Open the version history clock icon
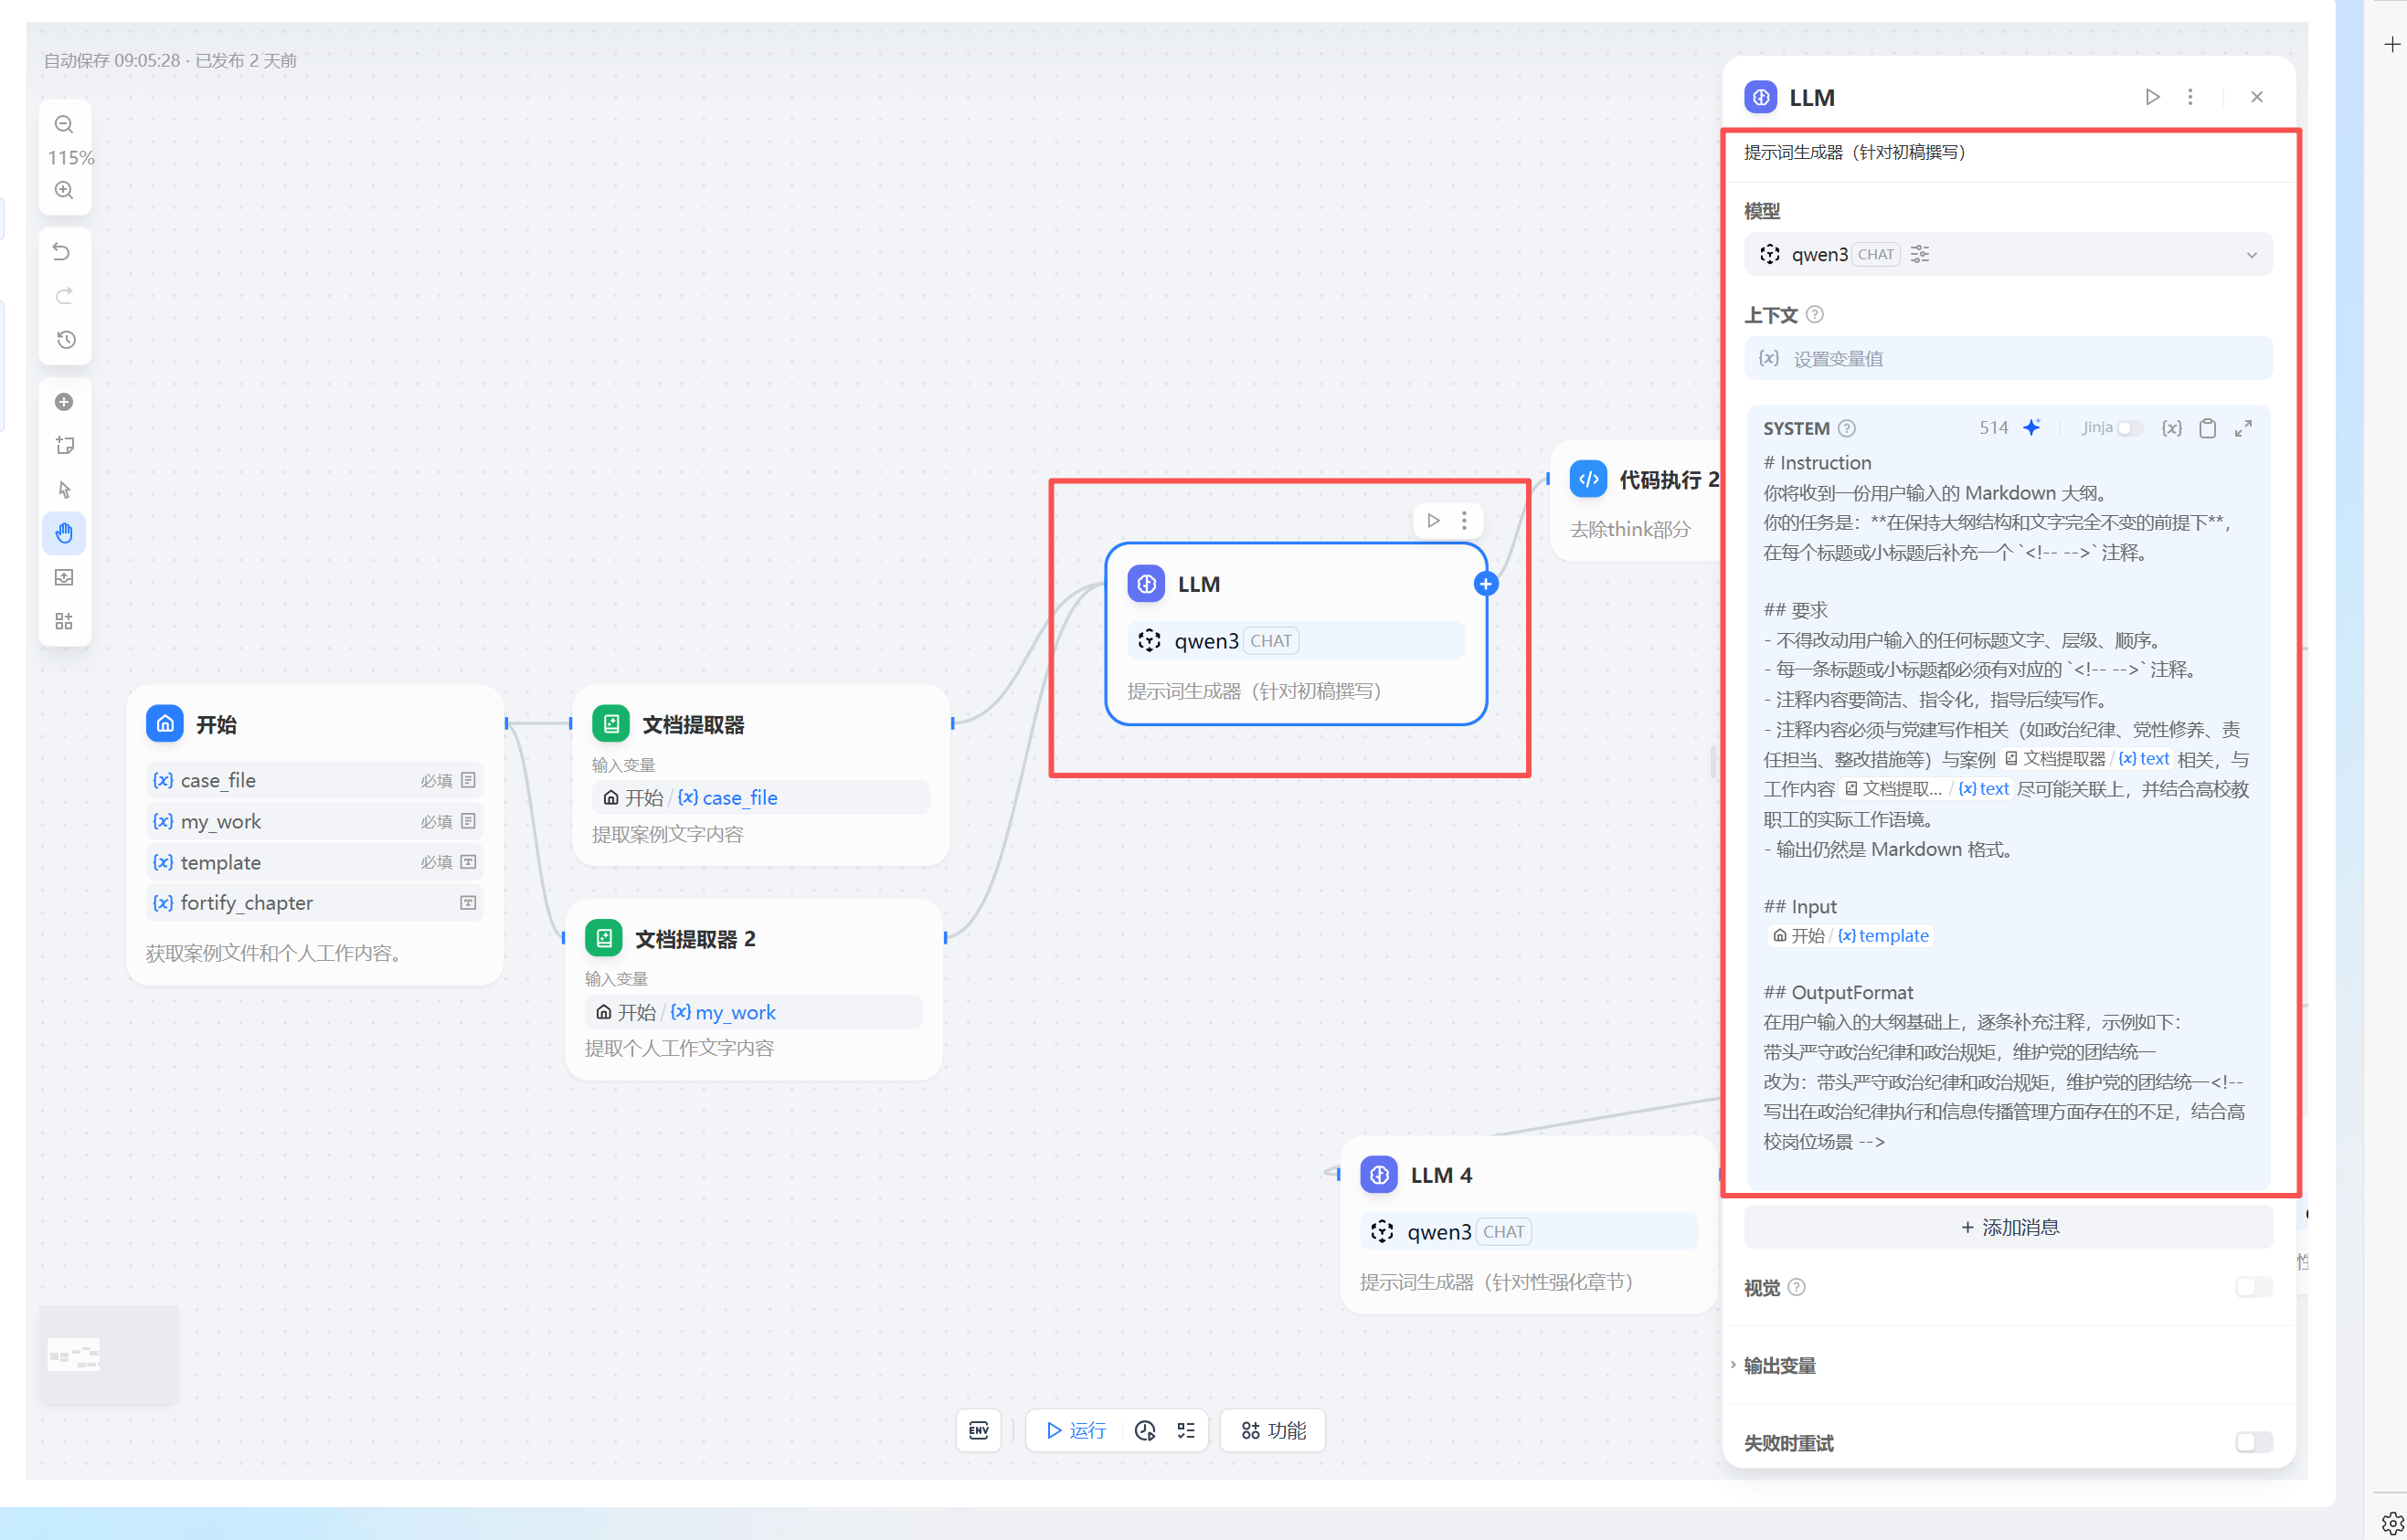 (65, 340)
